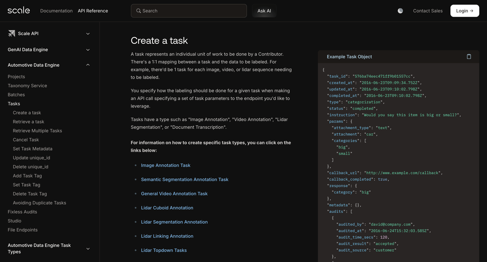The image size is (487, 262).
Task: Open the API Reference tab
Action: coord(93,11)
